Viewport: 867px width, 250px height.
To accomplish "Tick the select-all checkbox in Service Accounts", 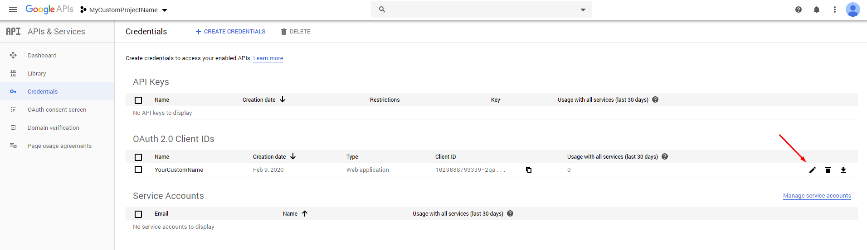I will click(x=138, y=214).
